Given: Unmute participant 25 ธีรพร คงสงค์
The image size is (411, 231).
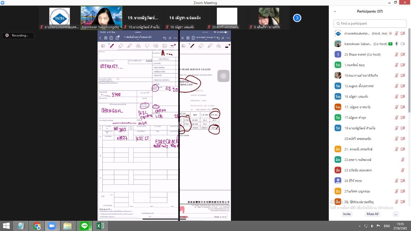Looking at the screenshot, I should pyautogui.click(x=397, y=54).
